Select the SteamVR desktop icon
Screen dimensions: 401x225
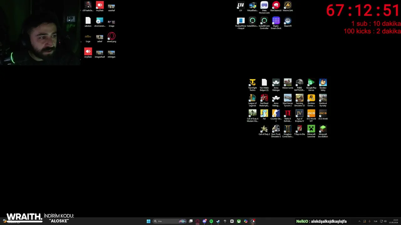[x=288, y=22]
